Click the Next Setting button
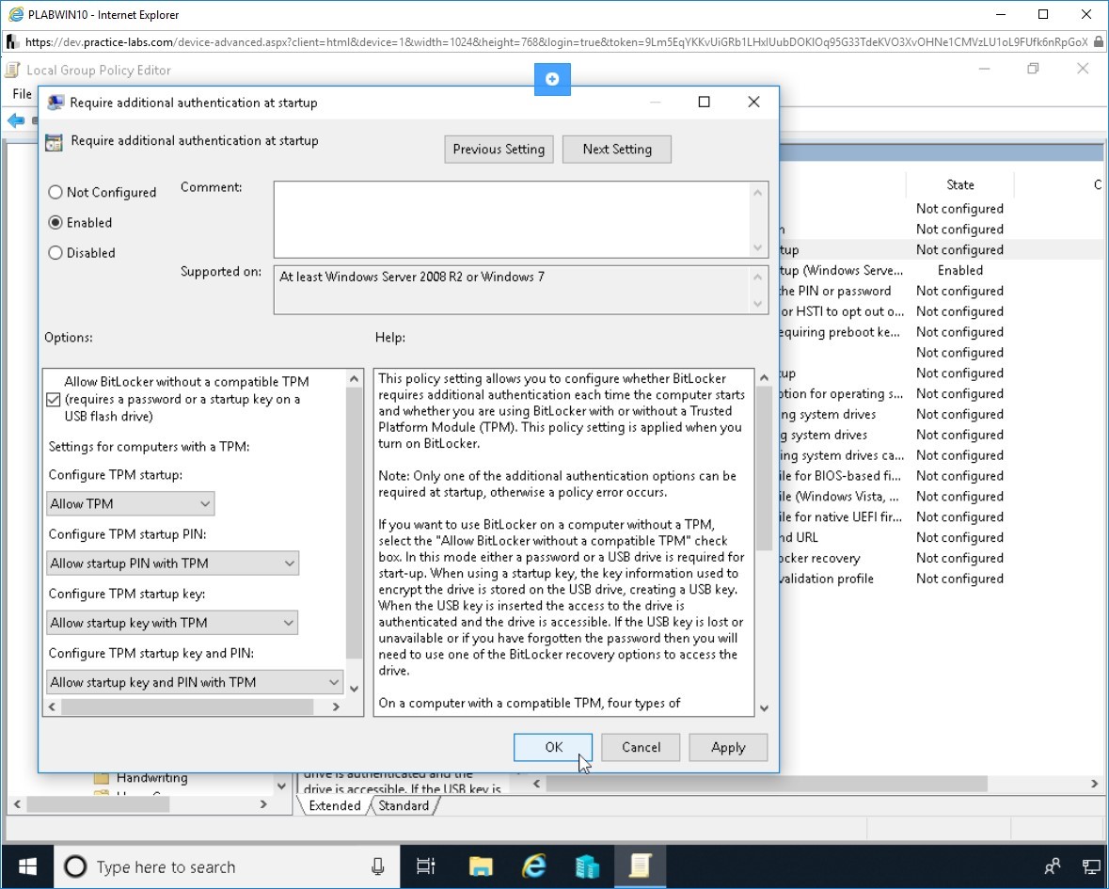 pos(617,150)
